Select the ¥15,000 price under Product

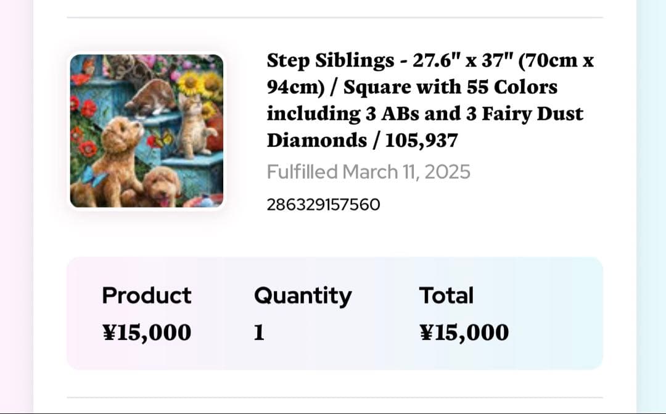[x=147, y=333]
